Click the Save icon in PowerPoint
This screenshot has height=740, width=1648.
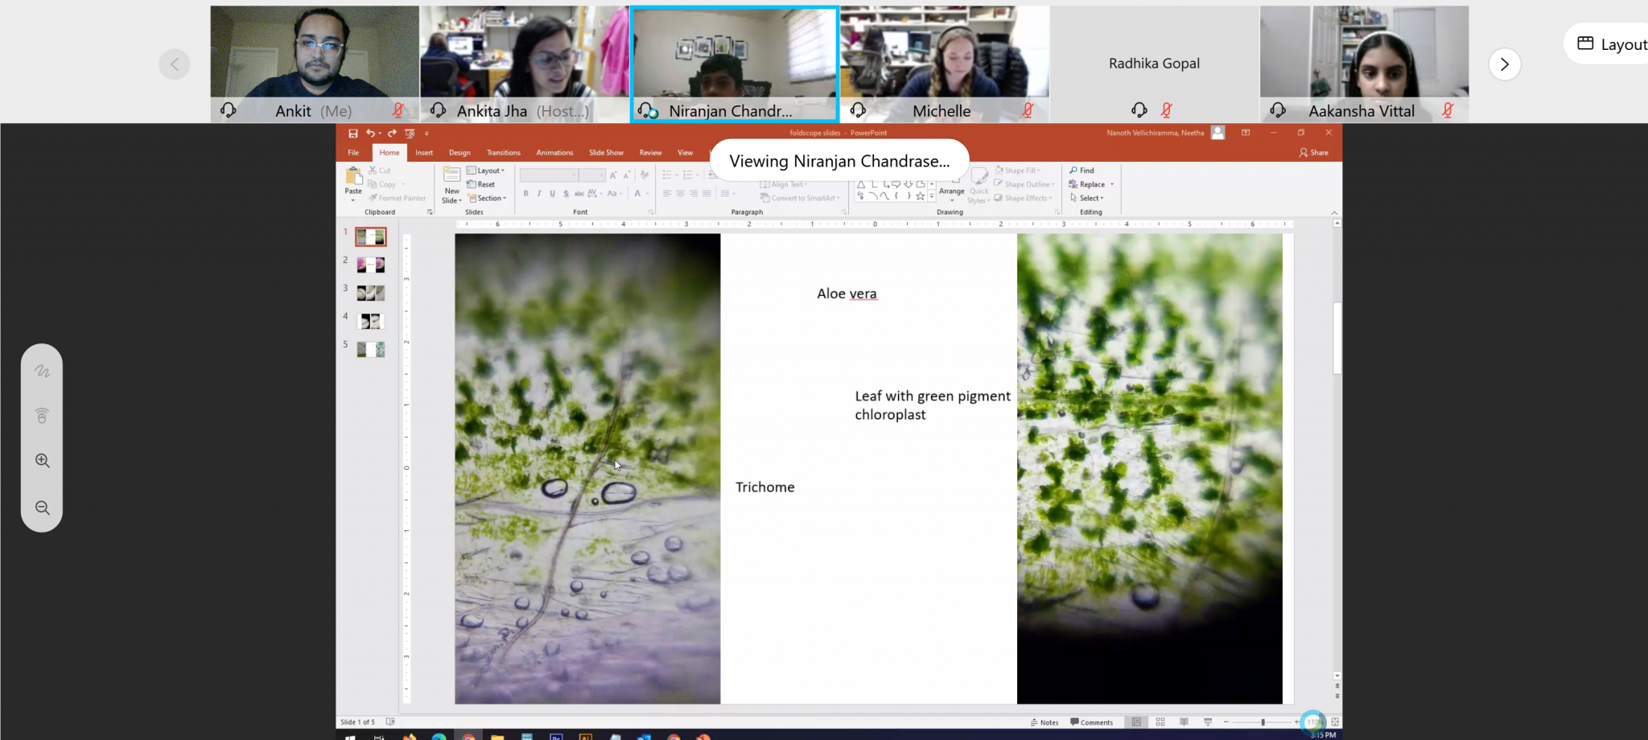[352, 134]
